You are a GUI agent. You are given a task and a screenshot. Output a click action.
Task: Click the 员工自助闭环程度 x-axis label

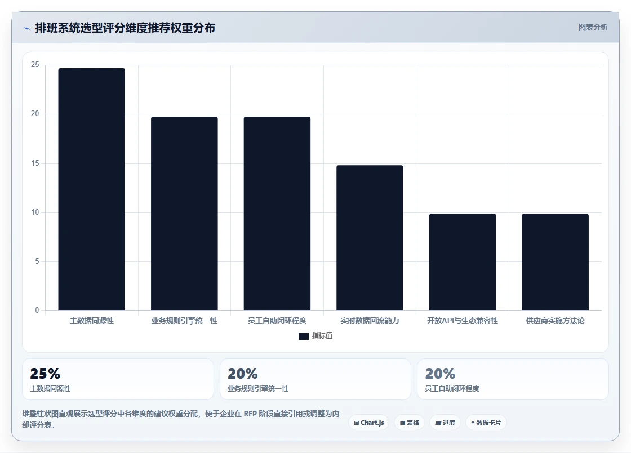(x=277, y=321)
